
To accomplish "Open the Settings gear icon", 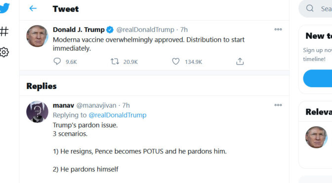I will [x=4, y=52].
